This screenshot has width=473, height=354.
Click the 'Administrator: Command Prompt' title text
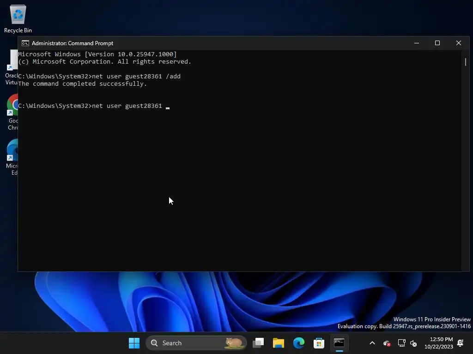[73, 43]
